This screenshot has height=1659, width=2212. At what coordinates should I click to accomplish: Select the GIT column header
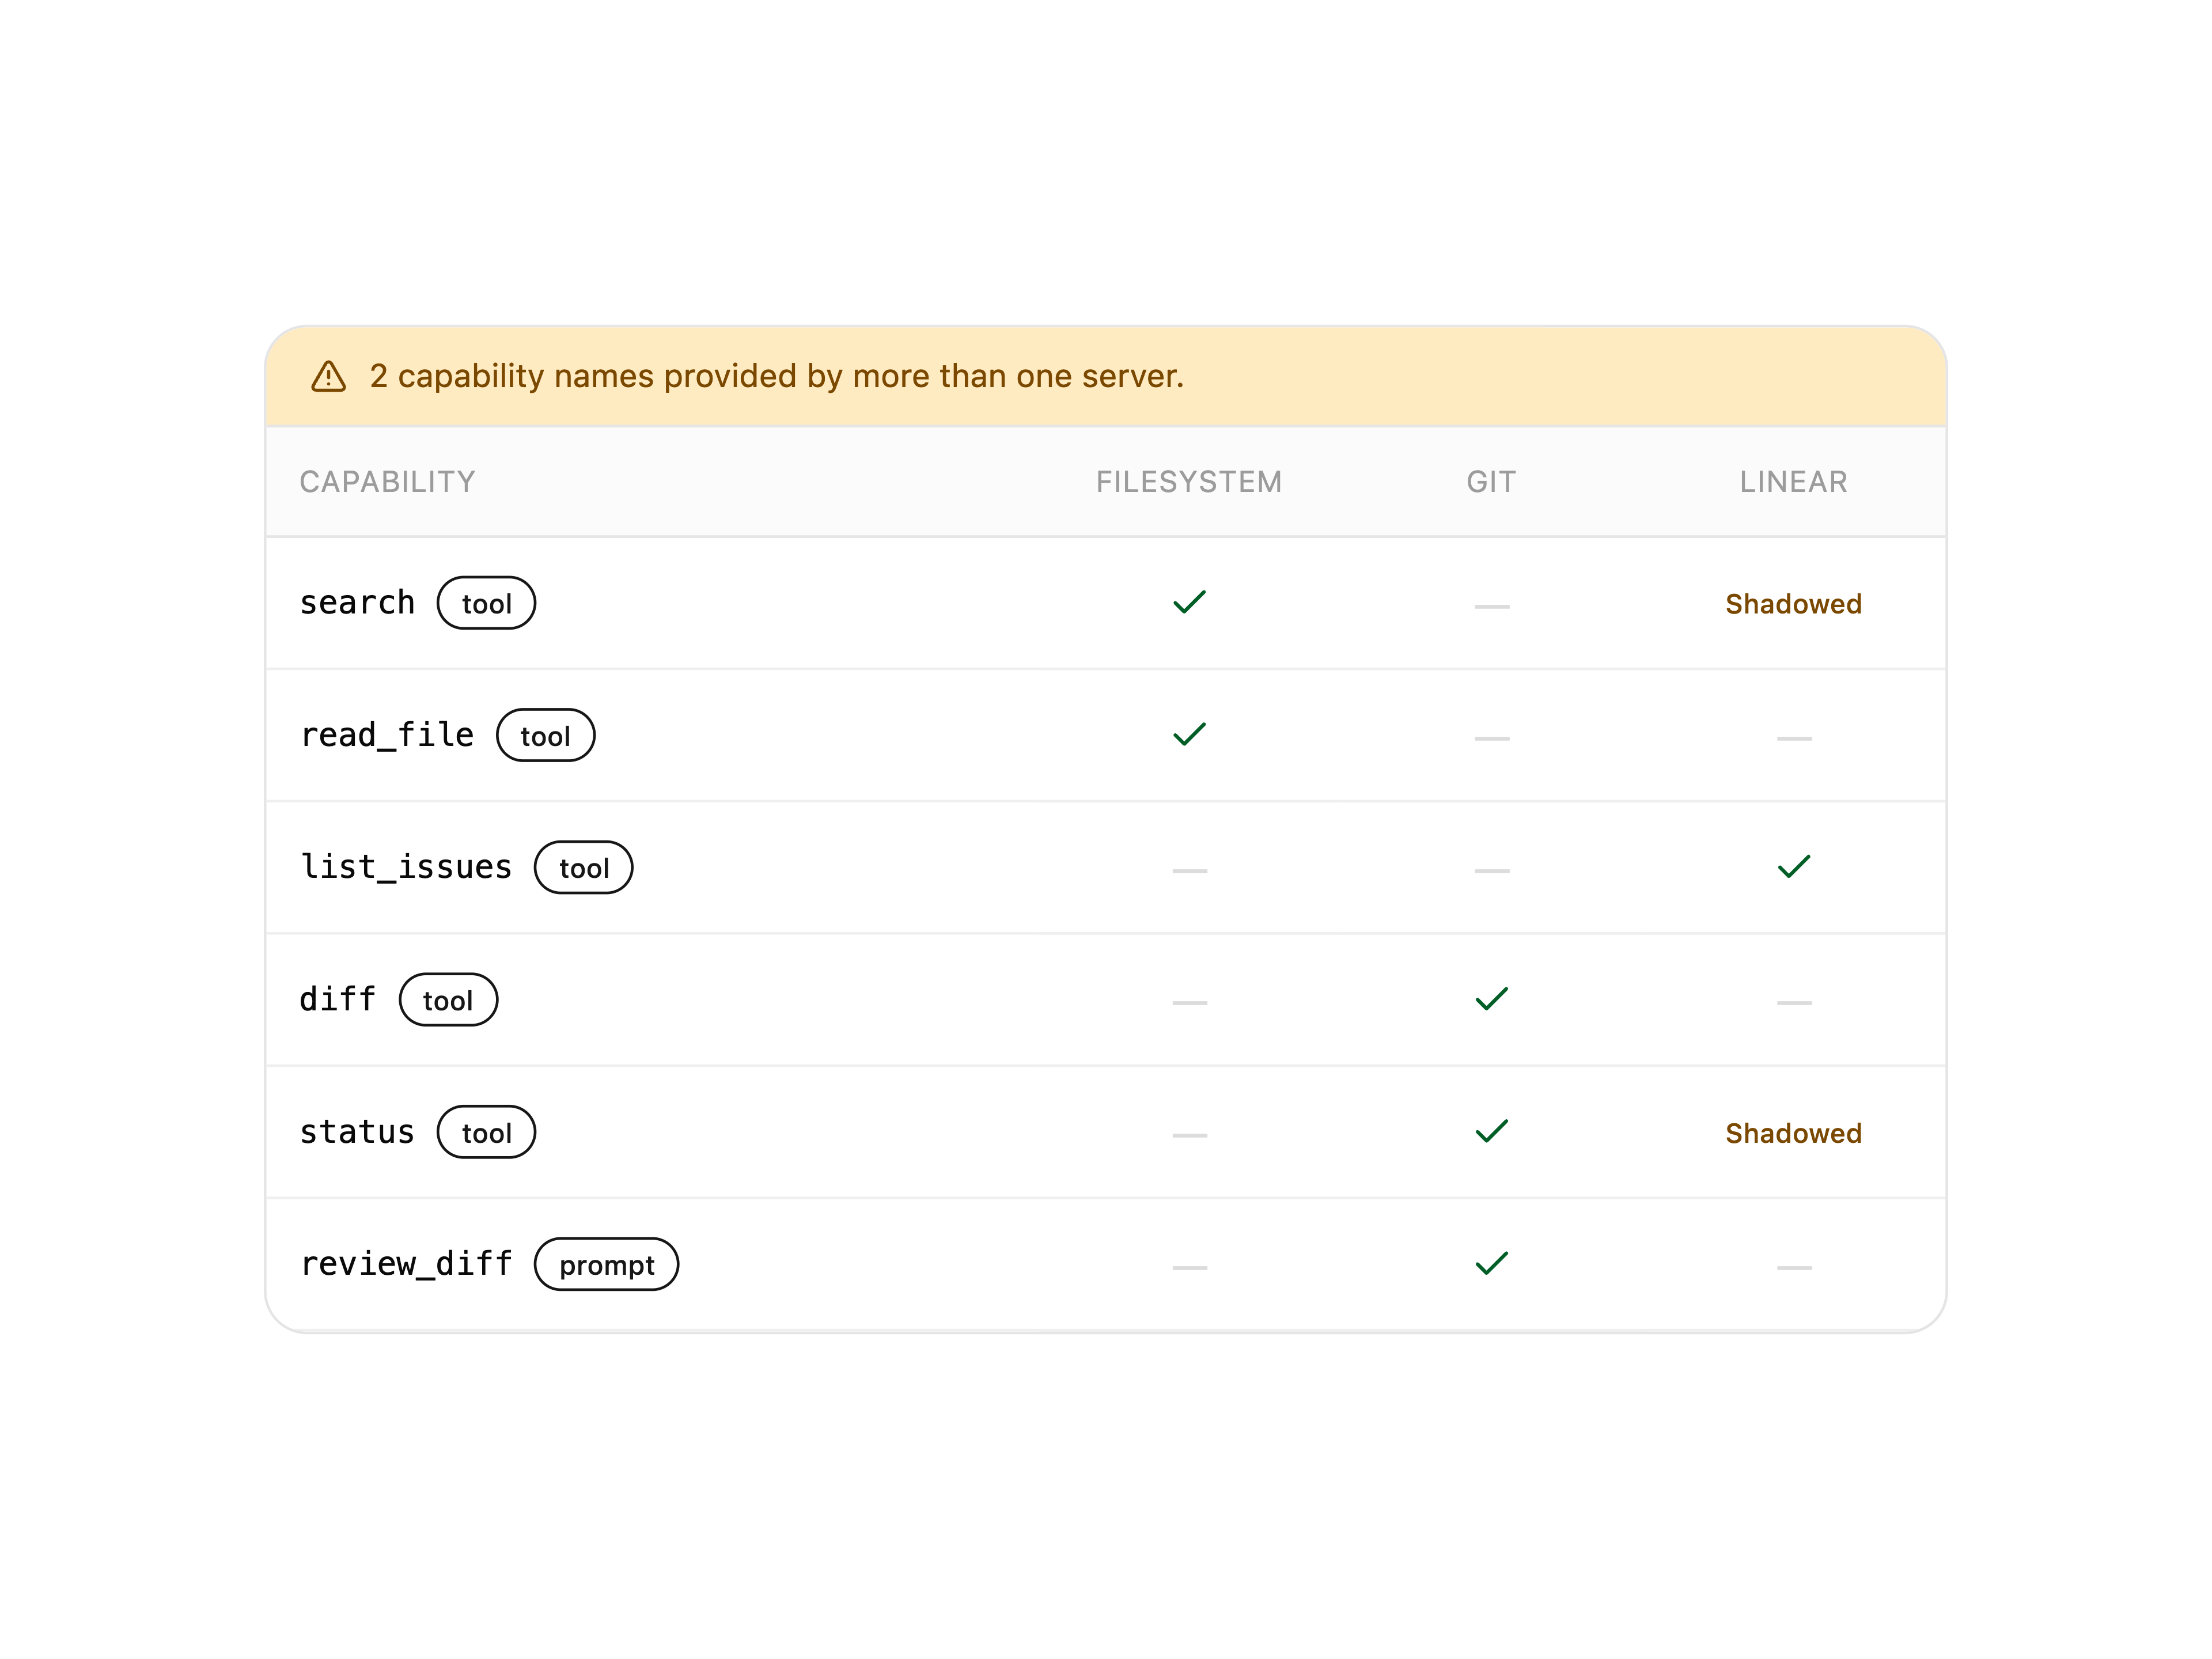tap(1491, 482)
